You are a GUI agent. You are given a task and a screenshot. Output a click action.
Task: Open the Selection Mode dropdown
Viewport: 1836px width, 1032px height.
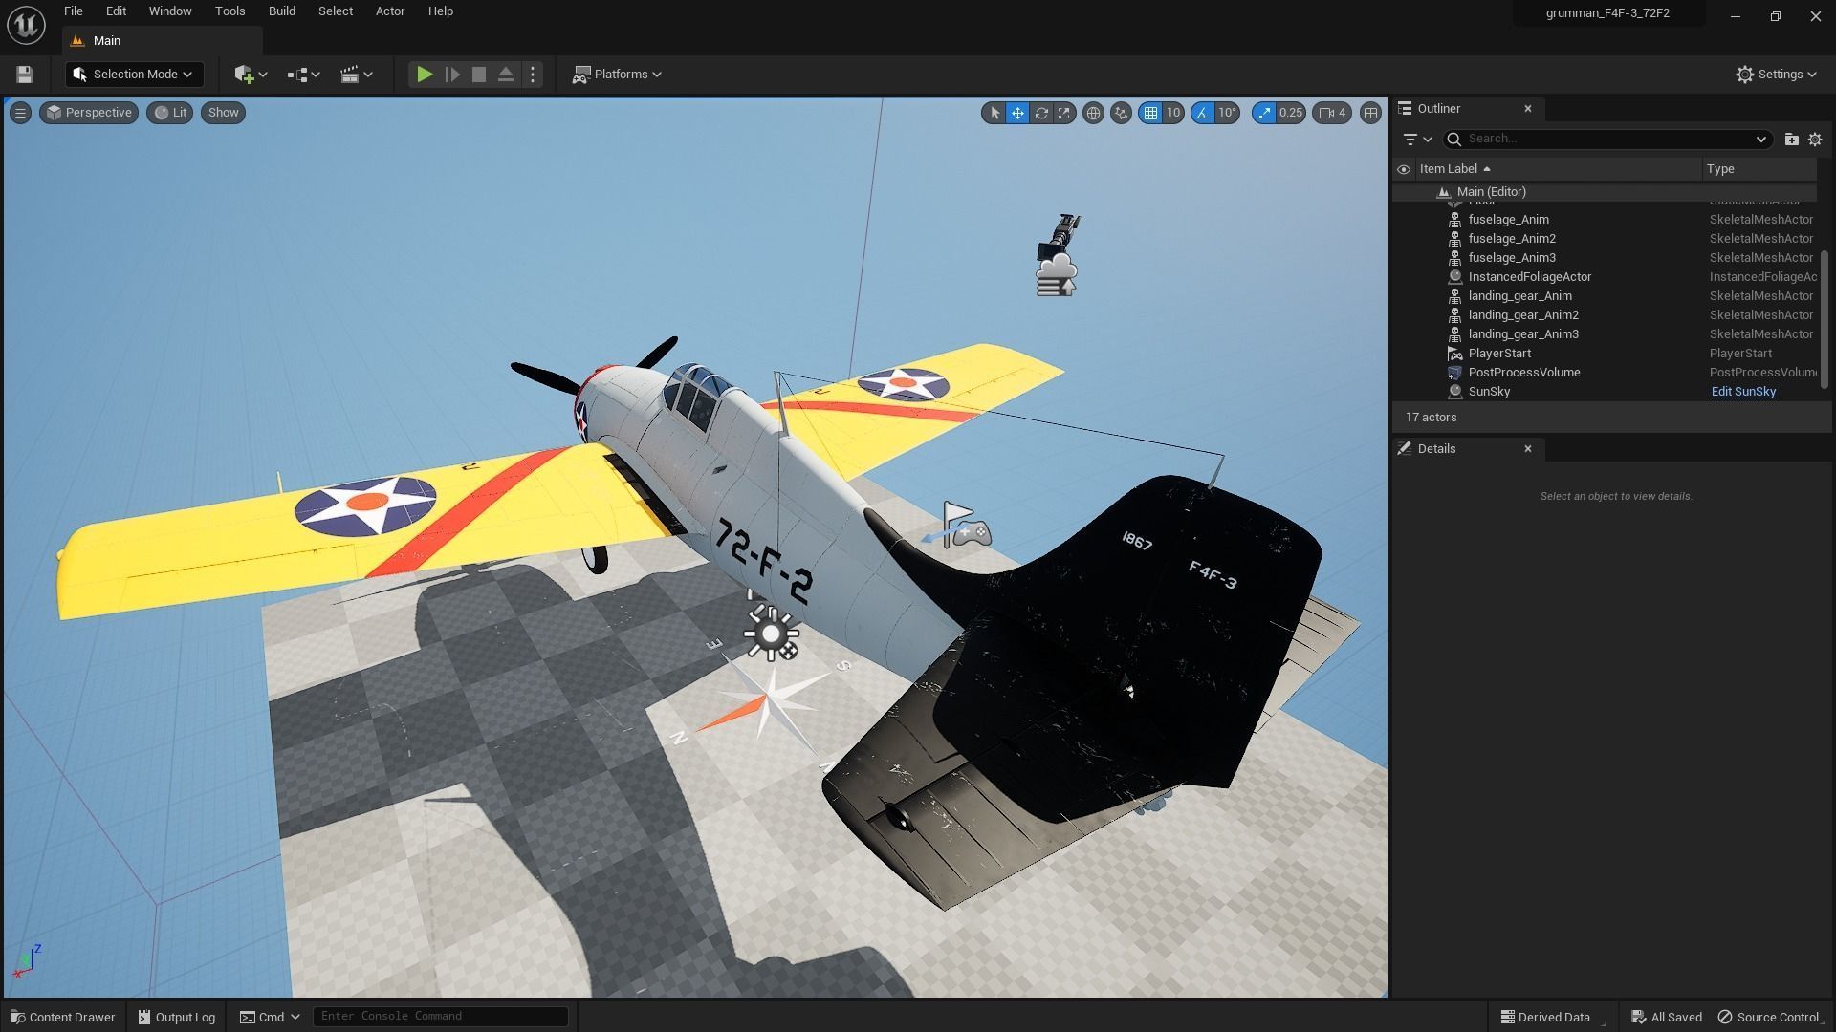click(x=134, y=75)
